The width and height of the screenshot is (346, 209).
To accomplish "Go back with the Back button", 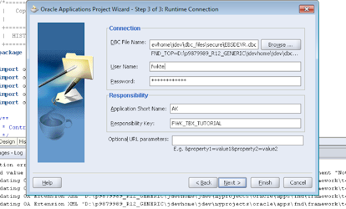I will (203, 182).
